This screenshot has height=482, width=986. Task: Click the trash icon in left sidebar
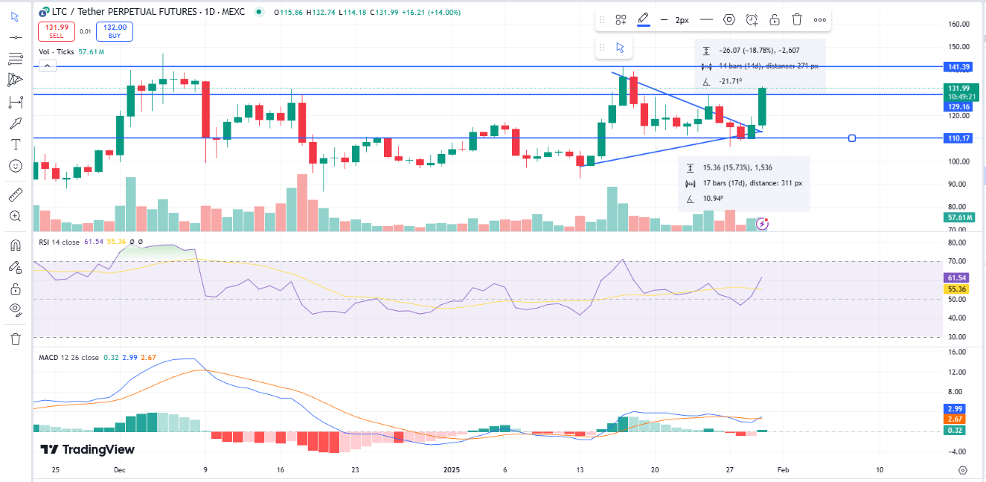(x=15, y=339)
